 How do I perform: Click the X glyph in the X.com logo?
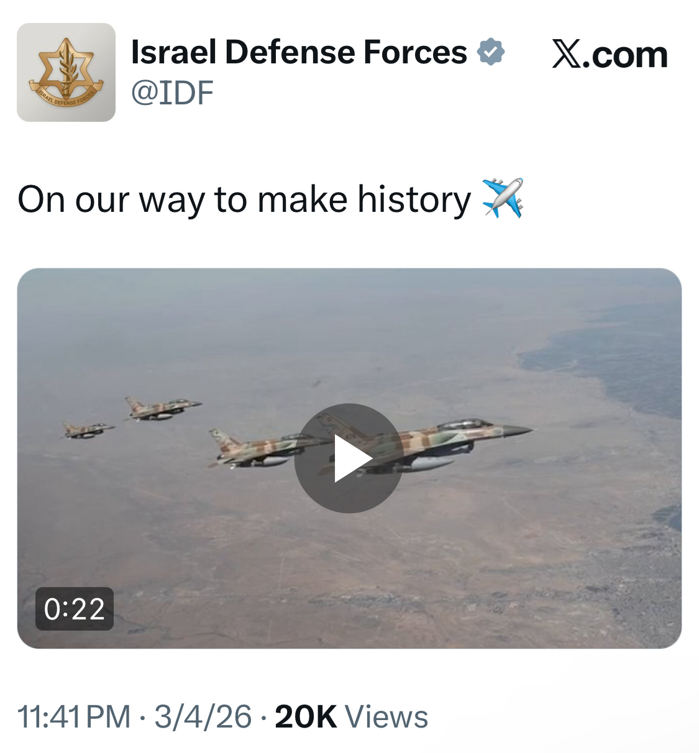(566, 55)
